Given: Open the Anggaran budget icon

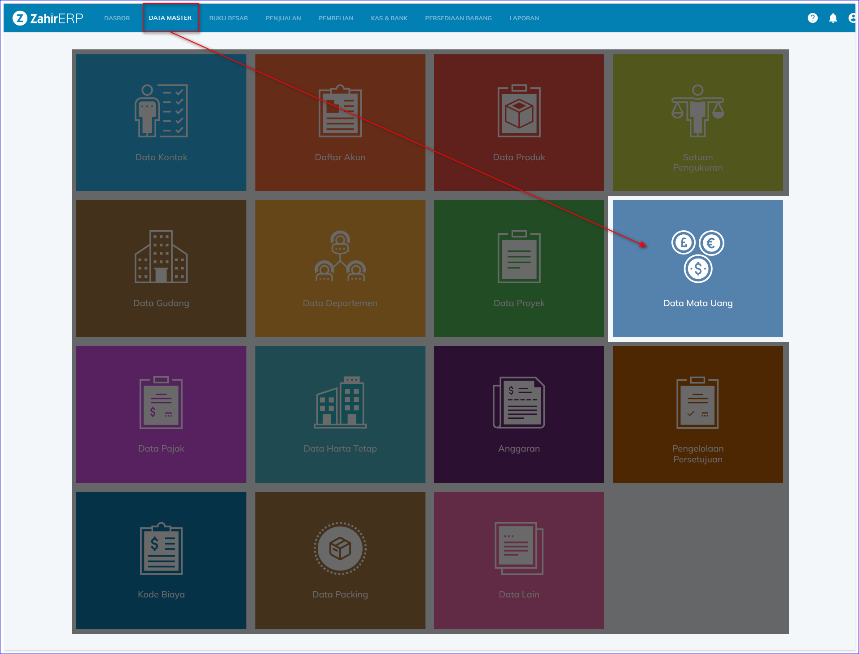Looking at the screenshot, I should coord(519,403).
